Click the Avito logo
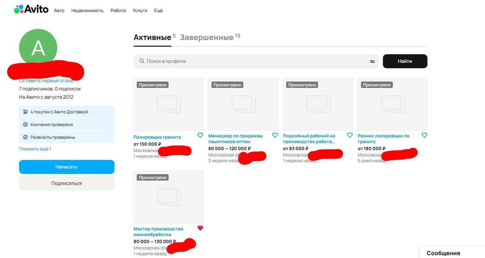This screenshot has width=485, height=258. (x=31, y=9)
